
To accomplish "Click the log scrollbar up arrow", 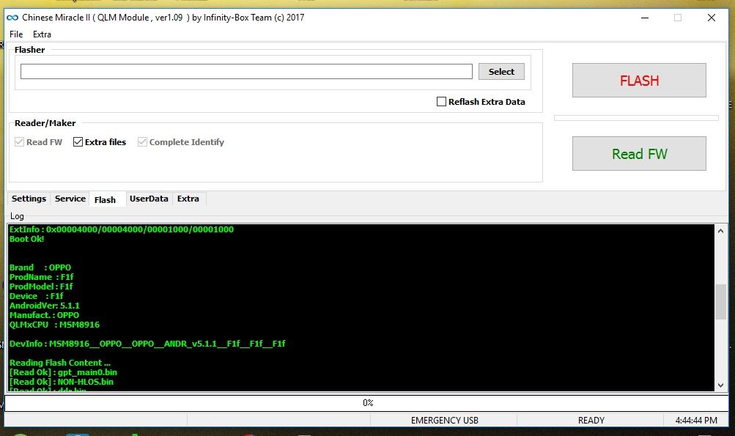I will coord(720,231).
